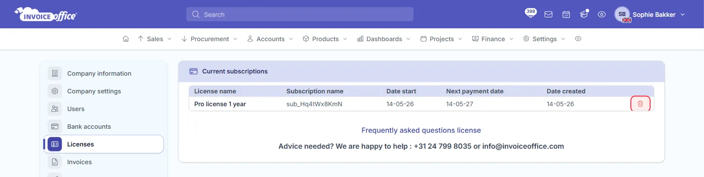Viewport: 704px width, 177px height.
Task: Click the Bank accounts card icon
Action: tap(55, 127)
